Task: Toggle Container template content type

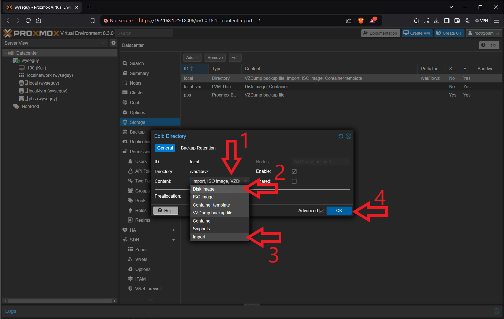Action: (x=219, y=205)
